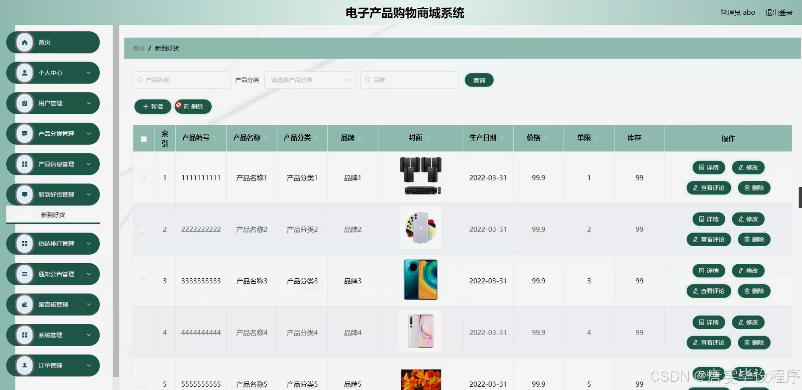This screenshot has width=802, height=390.
Task: Click sort arrows on 产品分类 column
Action: [x=316, y=138]
